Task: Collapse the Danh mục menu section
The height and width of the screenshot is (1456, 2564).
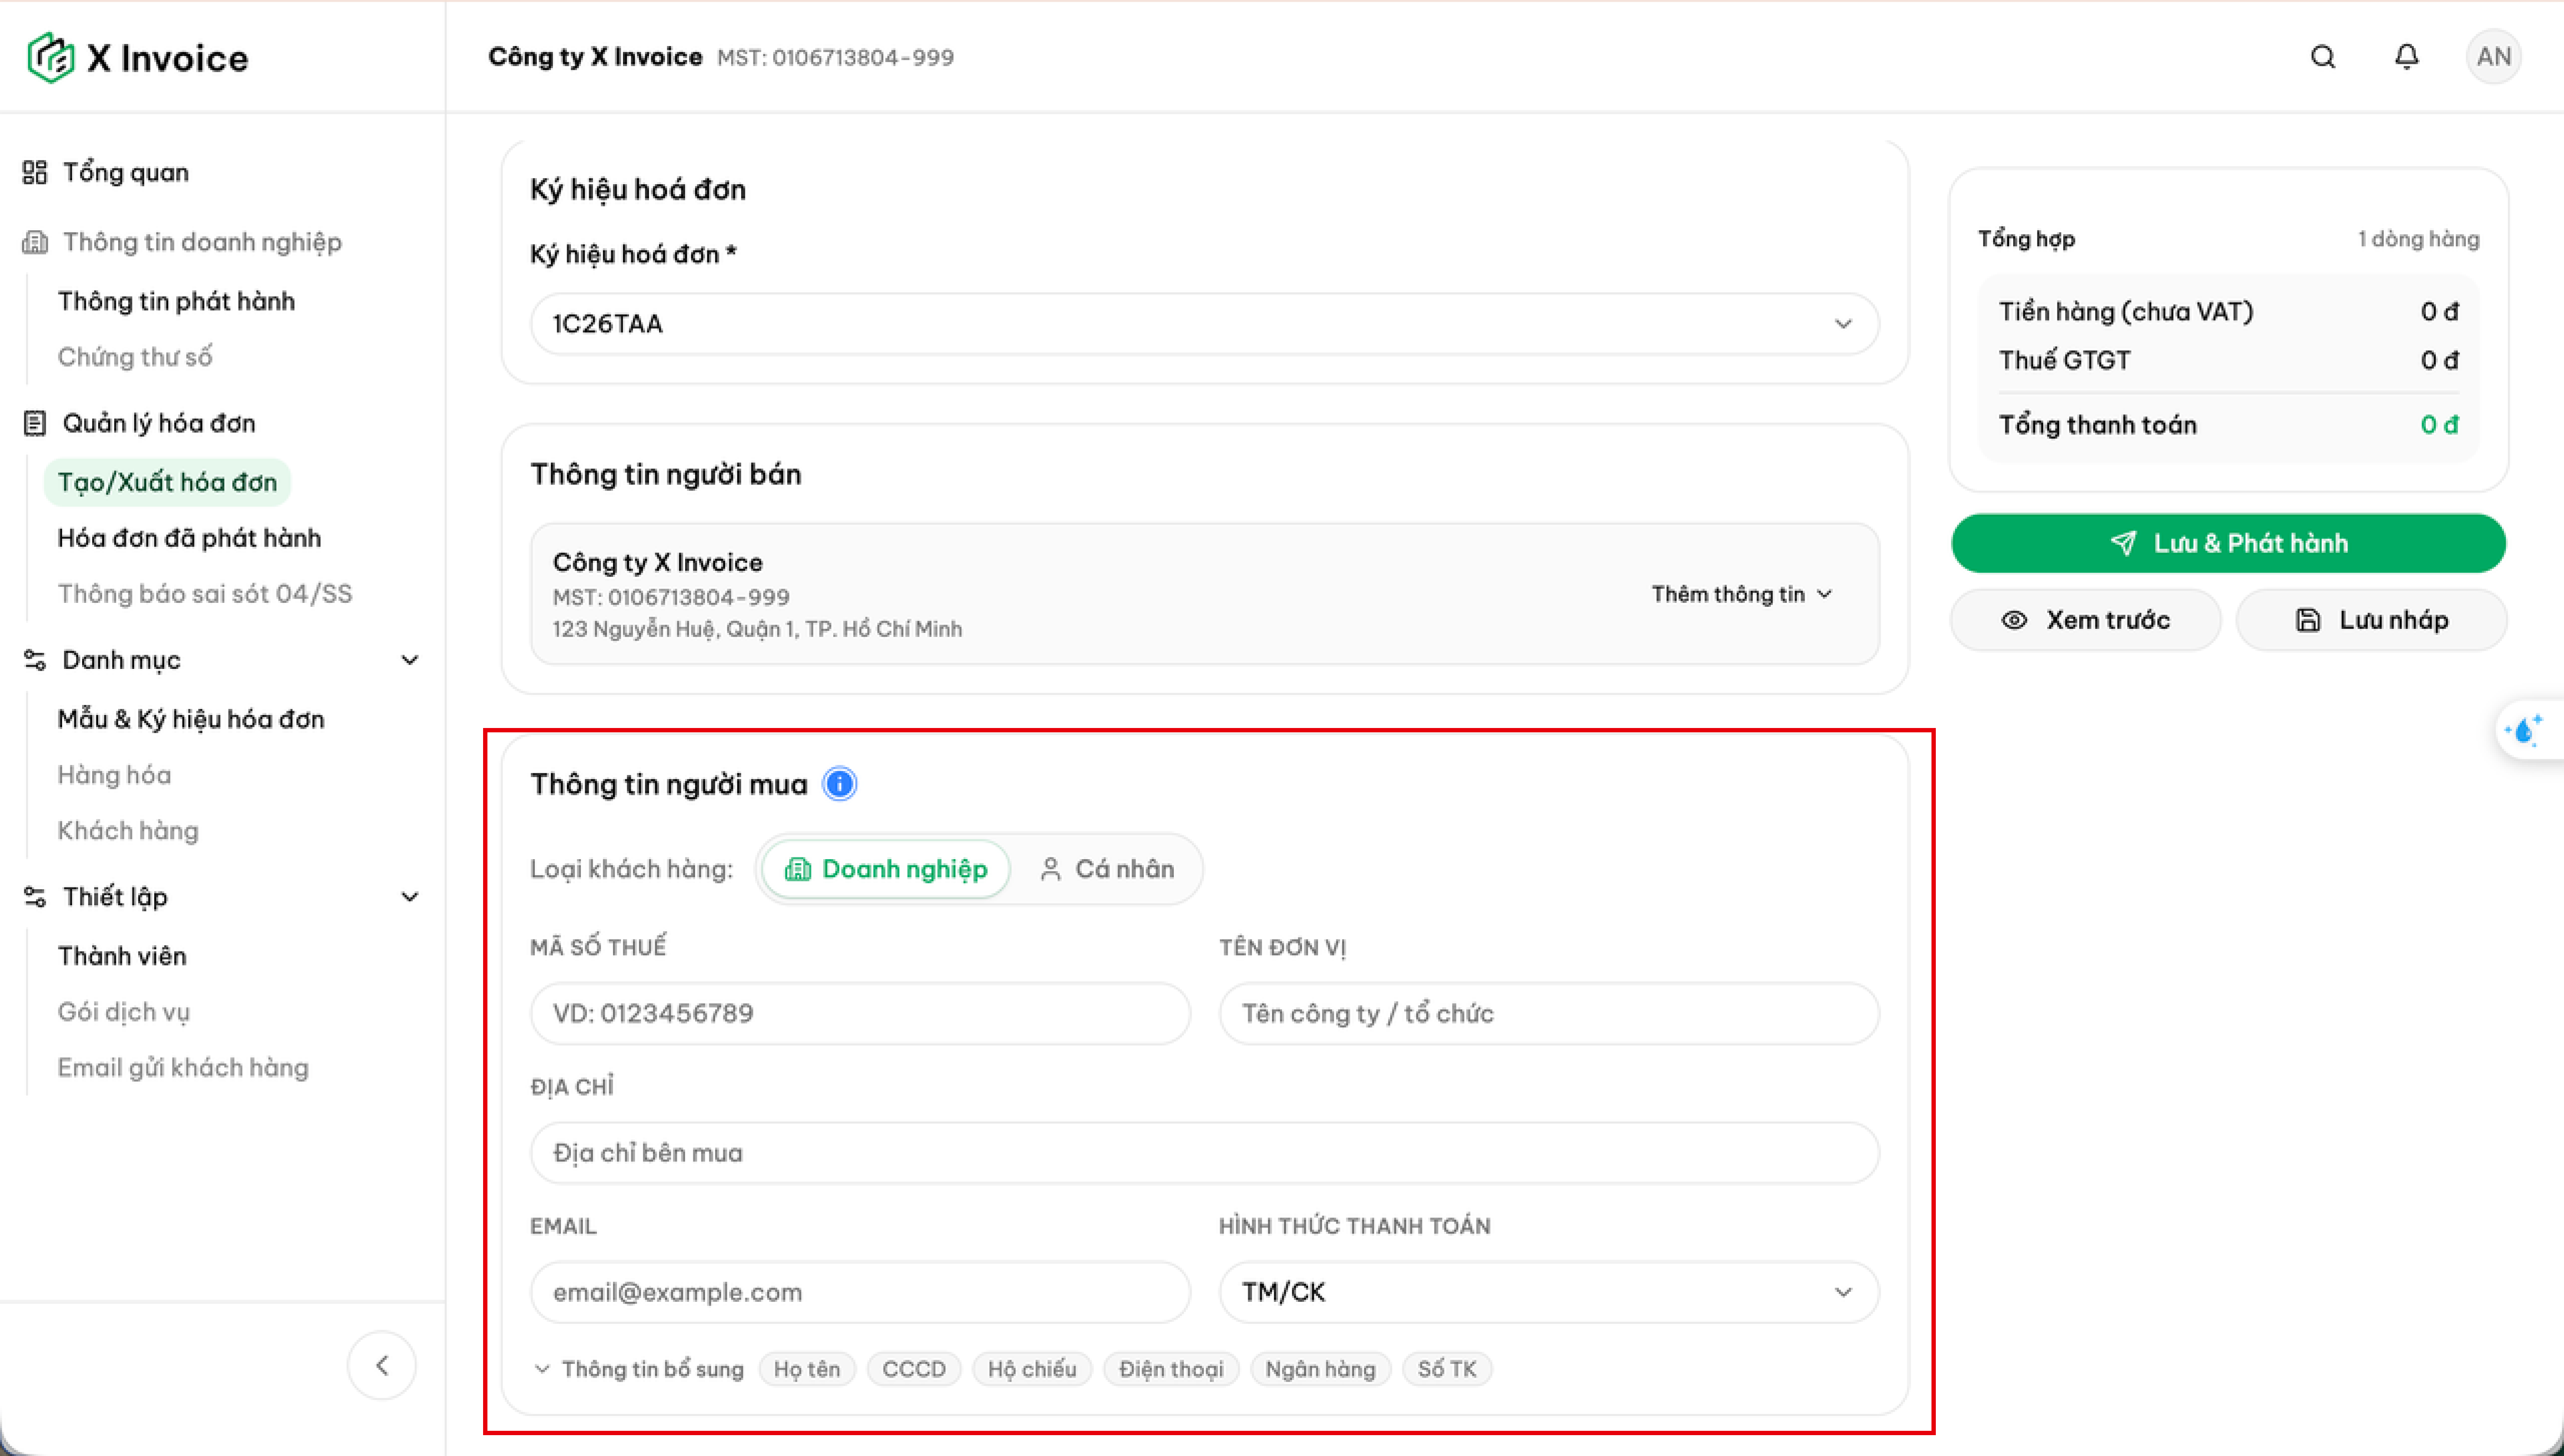Action: click(409, 660)
